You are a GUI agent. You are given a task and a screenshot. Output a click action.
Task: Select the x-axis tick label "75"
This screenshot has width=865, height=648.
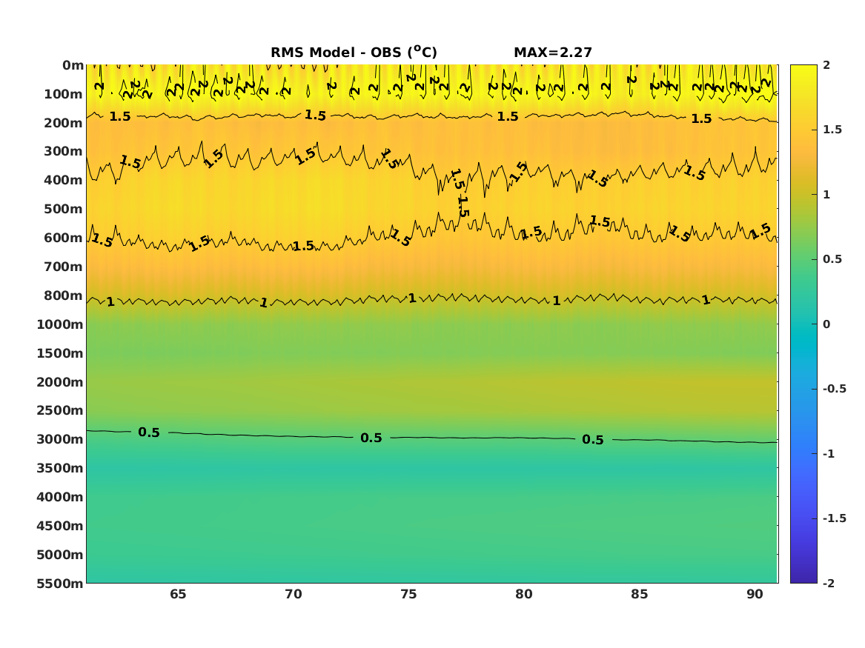[x=408, y=595]
